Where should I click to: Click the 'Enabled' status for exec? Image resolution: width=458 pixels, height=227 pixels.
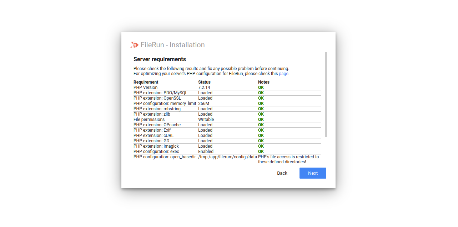click(x=206, y=152)
